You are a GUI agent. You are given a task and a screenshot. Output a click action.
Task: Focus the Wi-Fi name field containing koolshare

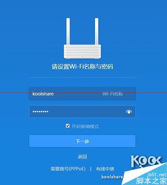coord(82,94)
